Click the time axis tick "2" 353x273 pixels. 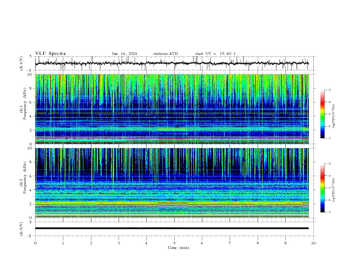tap(91, 243)
